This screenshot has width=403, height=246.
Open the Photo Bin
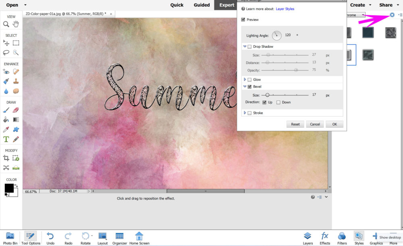(10, 238)
